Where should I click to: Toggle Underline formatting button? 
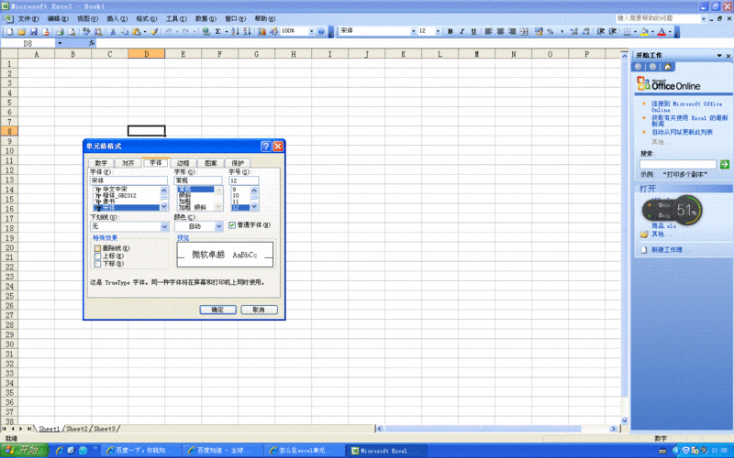click(473, 31)
